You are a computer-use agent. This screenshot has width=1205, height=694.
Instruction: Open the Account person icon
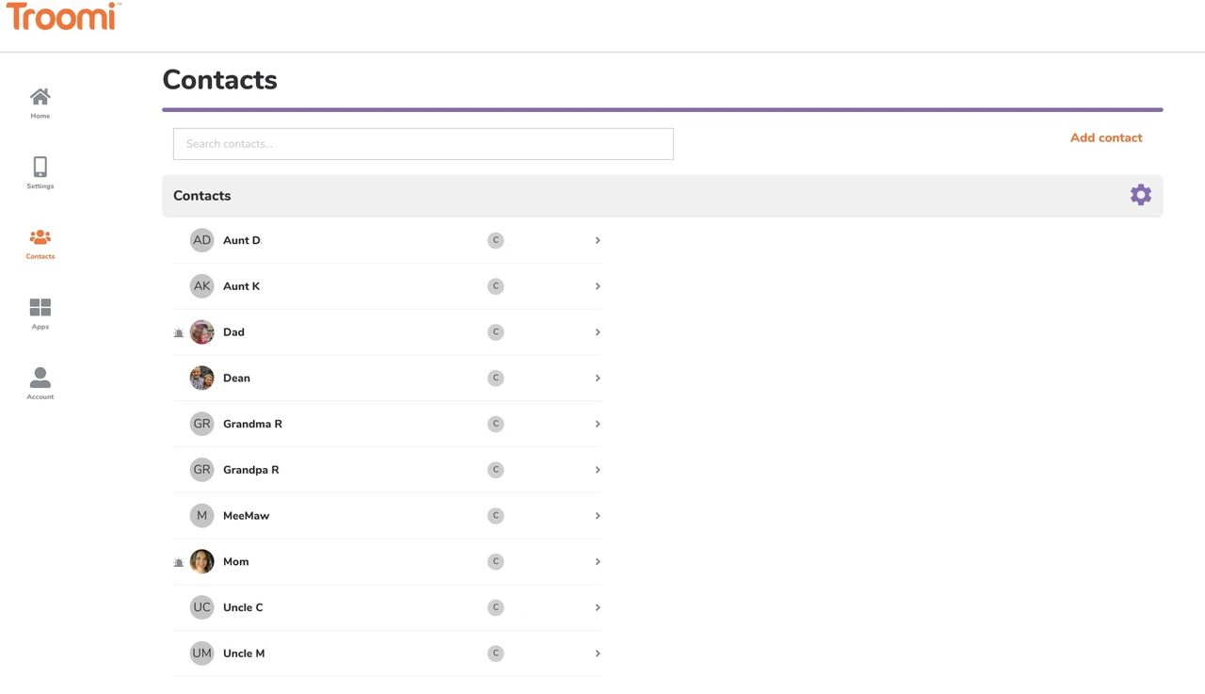(x=40, y=378)
